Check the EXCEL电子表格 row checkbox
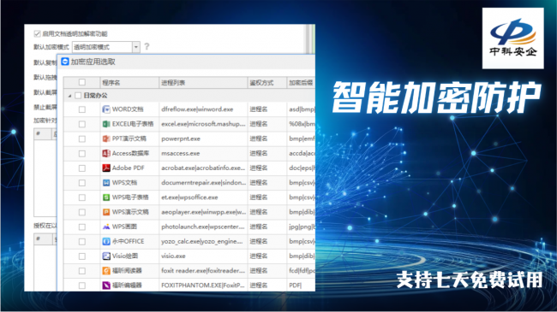Viewport: 557px width, 312px height. 82,124
